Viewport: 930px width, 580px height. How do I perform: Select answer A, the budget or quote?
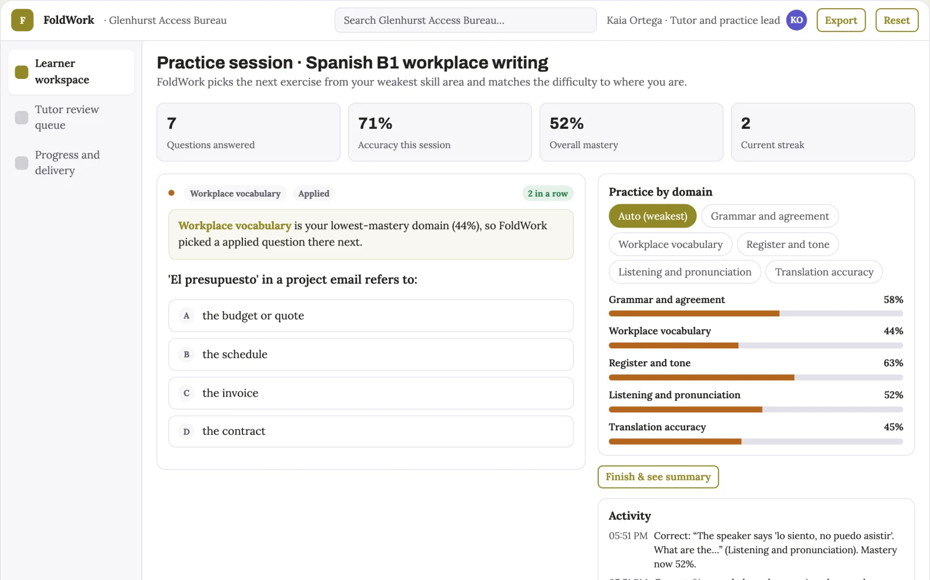click(x=371, y=316)
